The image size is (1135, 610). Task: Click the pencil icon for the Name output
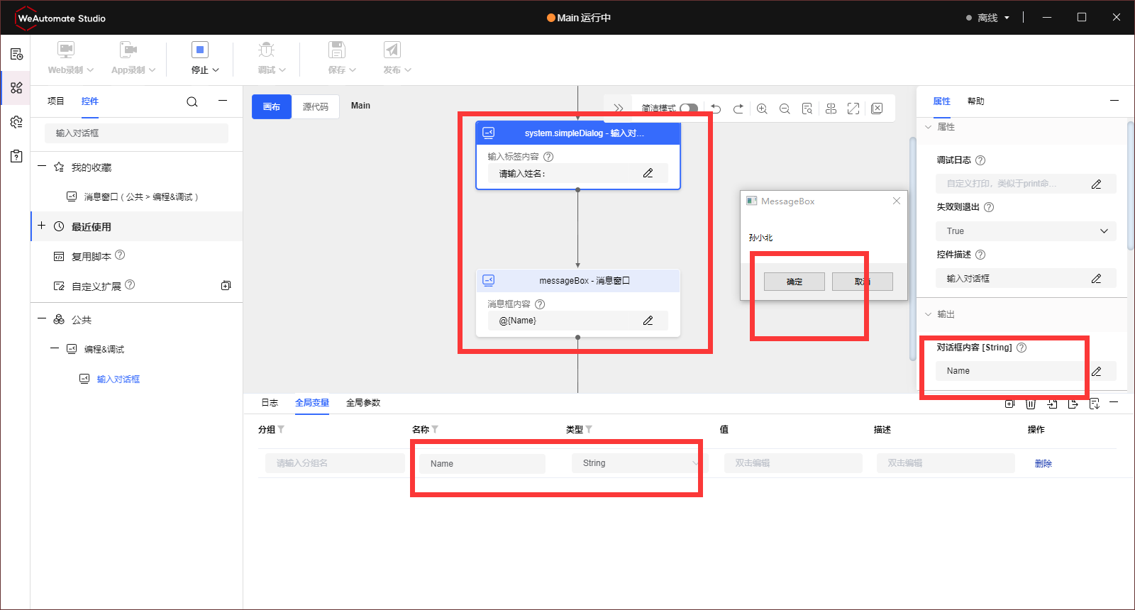1096,371
